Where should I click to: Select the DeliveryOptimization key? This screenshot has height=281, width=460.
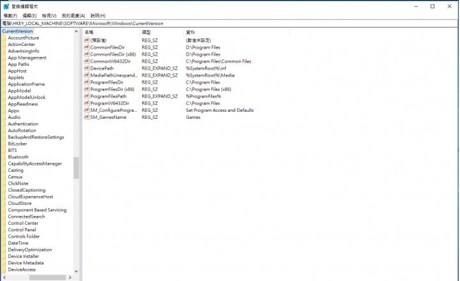(x=30, y=250)
